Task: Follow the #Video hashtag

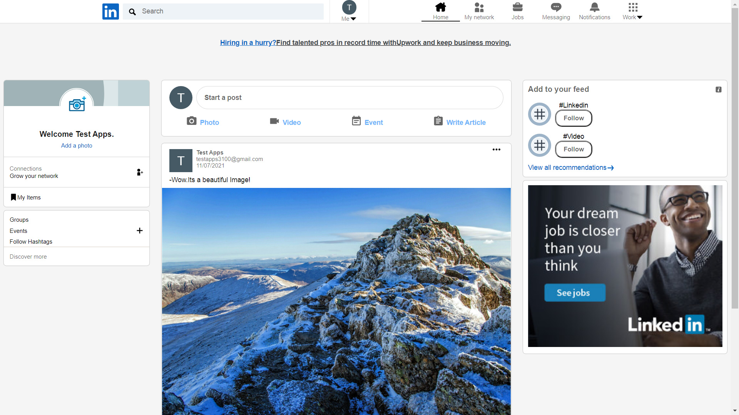Action: (573, 149)
